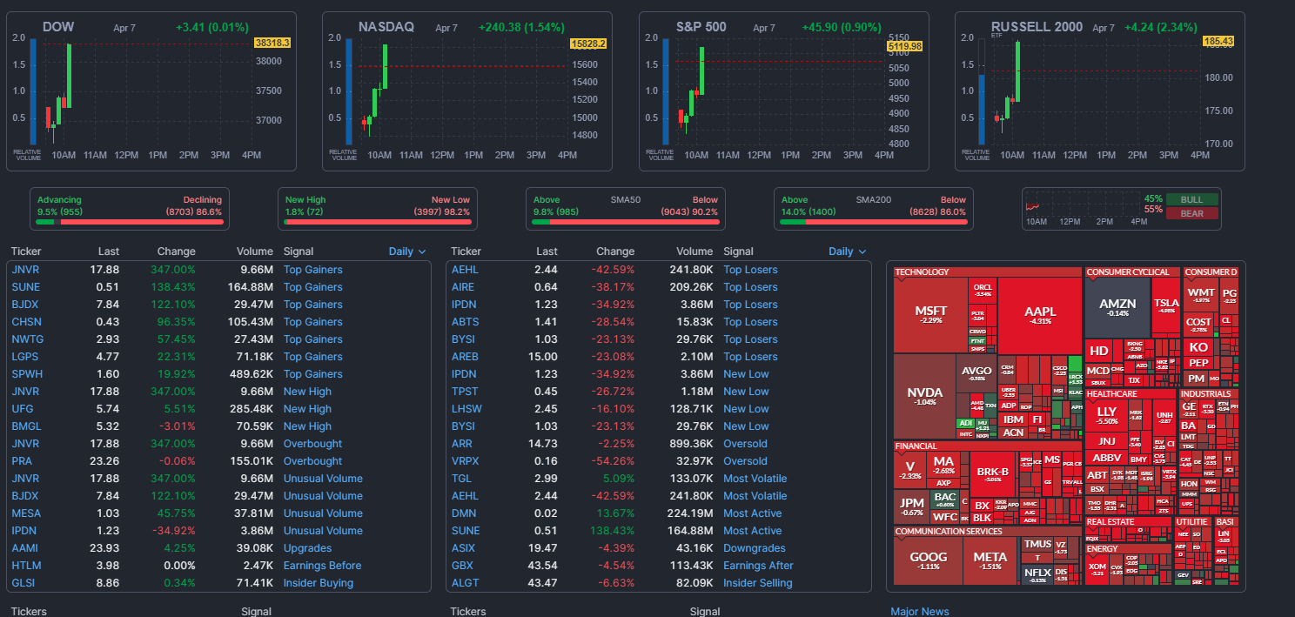Open the NASDAQ index chart

pos(467,91)
